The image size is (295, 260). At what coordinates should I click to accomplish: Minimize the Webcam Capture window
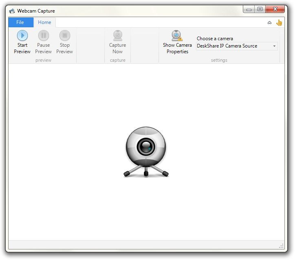(x=249, y=9)
